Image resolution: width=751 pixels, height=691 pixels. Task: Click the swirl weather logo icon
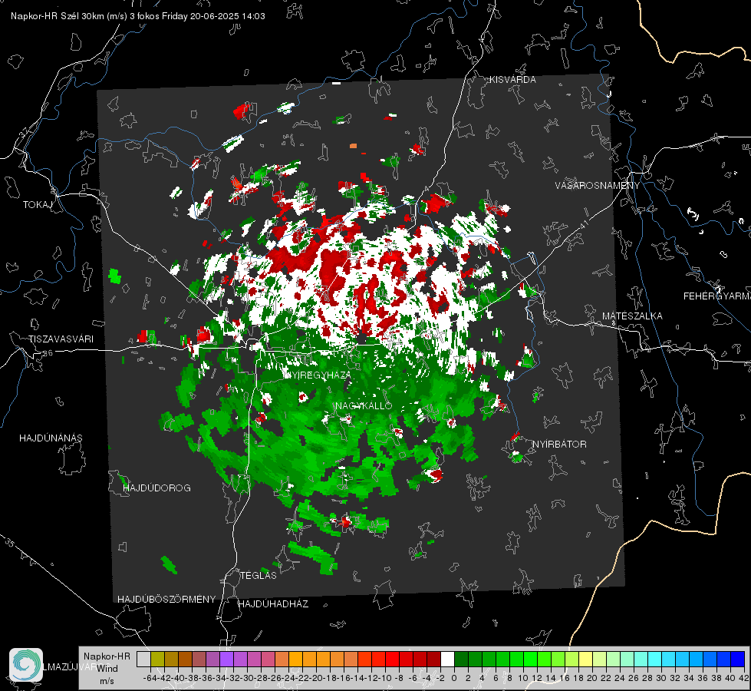tap(26, 665)
